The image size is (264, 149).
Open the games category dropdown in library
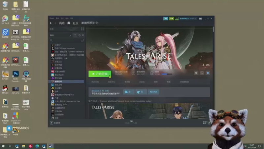coord(61,35)
